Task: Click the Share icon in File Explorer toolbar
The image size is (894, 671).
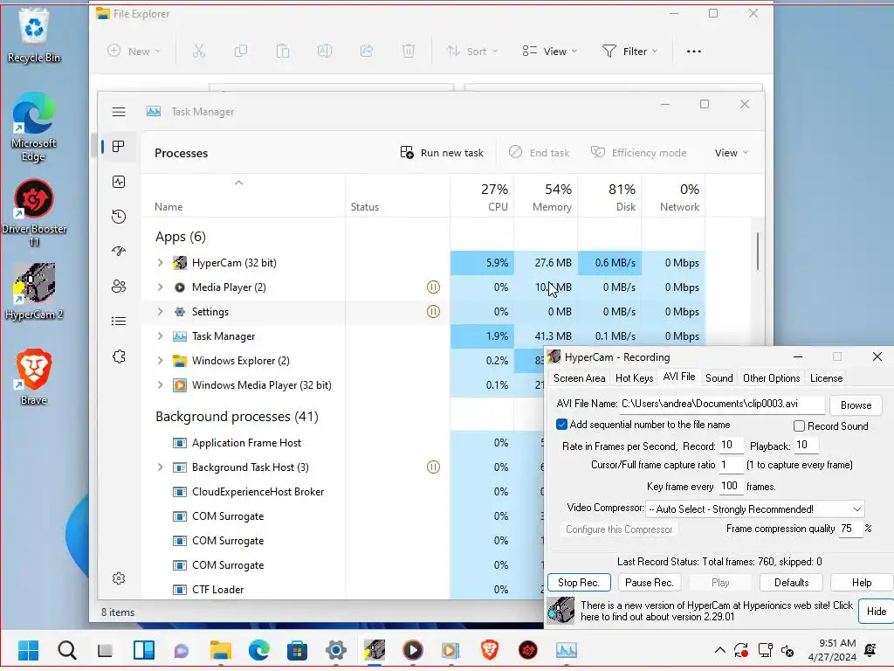Action: [367, 52]
